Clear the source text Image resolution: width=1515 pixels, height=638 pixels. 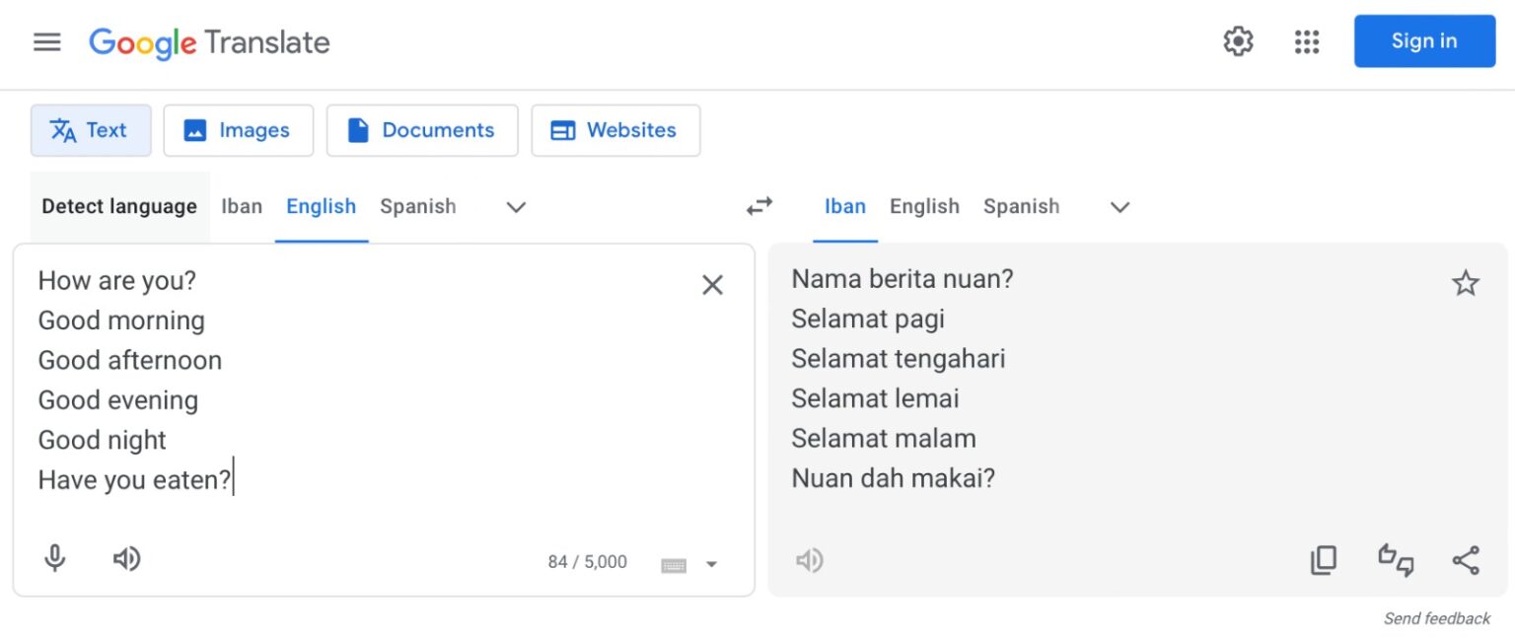[x=712, y=285]
